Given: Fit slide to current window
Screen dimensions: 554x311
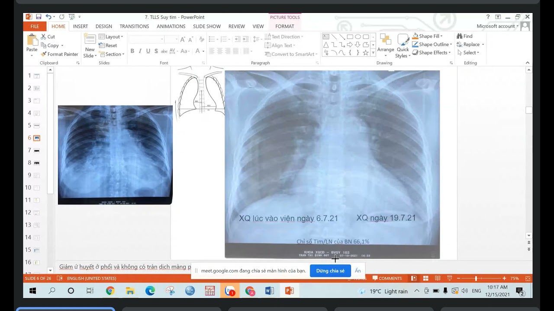Looking at the screenshot, I should pyautogui.click(x=528, y=278).
